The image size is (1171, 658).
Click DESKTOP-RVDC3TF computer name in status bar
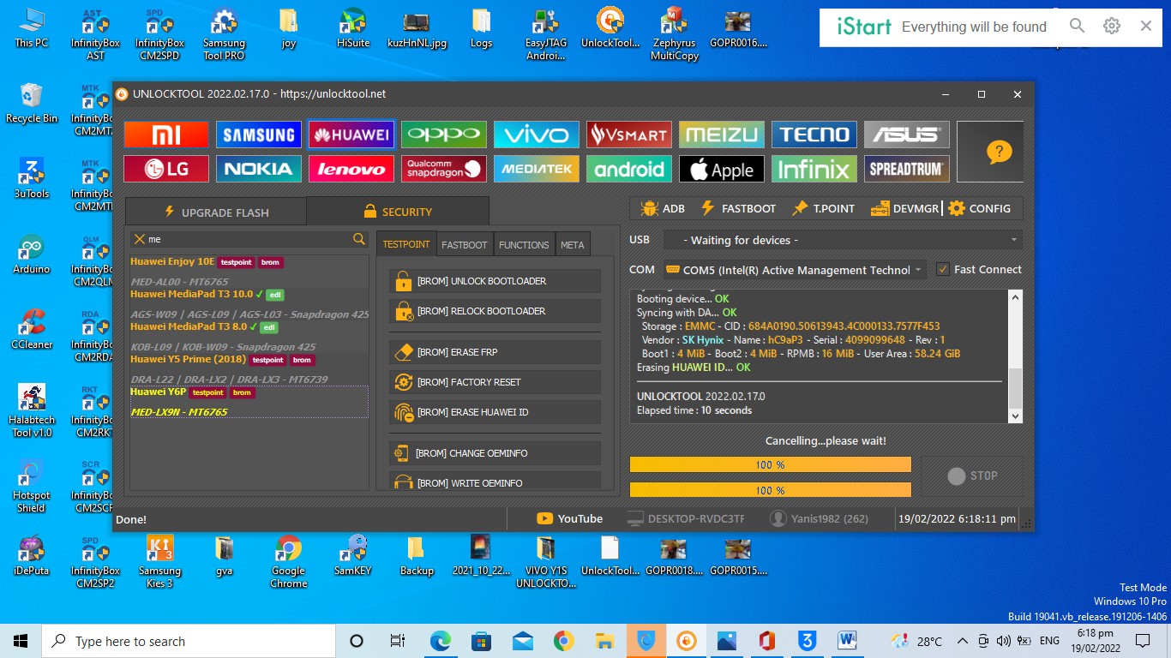[x=686, y=518]
